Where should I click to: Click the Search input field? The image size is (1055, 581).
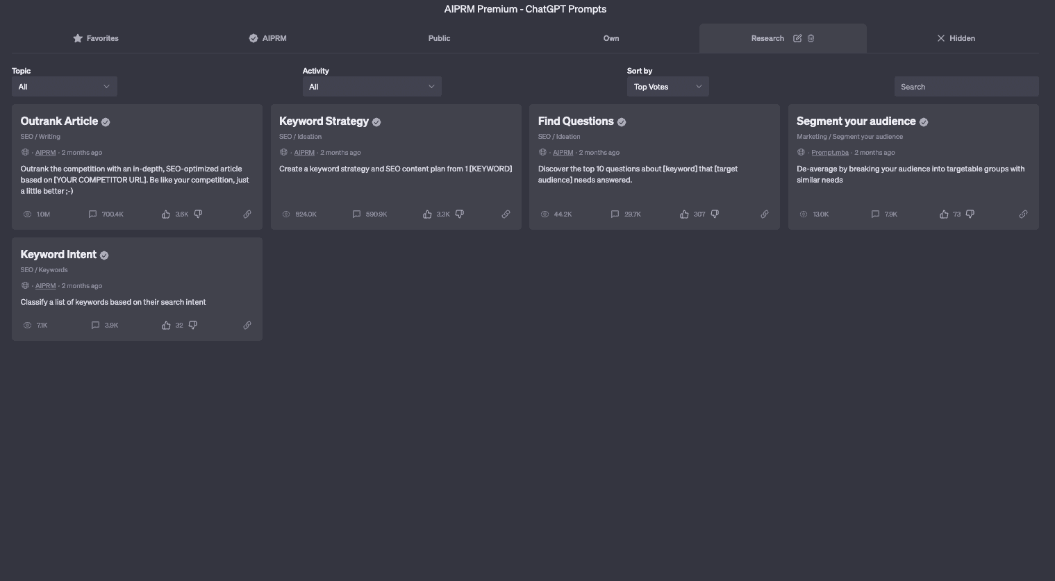[x=966, y=87]
